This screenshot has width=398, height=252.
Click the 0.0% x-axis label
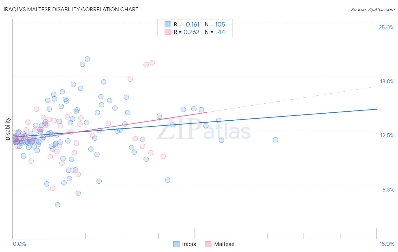(19, 244)
